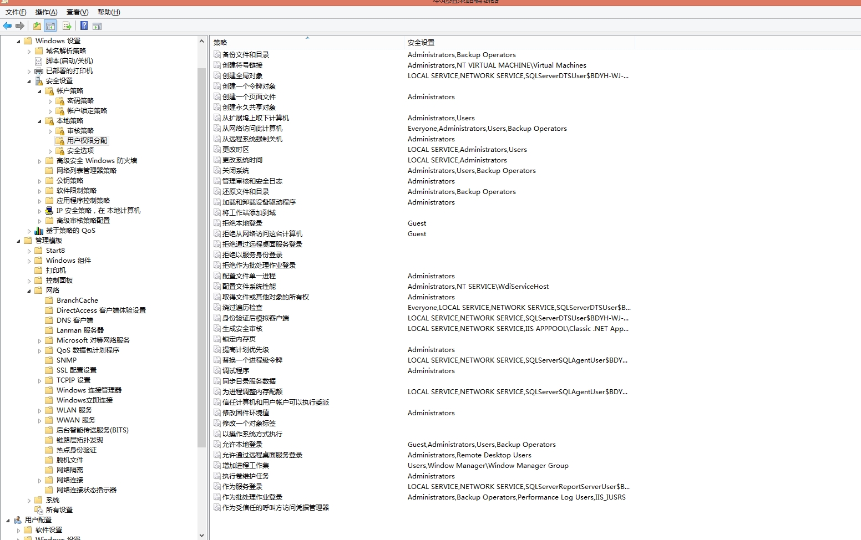Click the 密码策略 locked folder icon
The image size is (861, 540).
(x=60, y=101)
